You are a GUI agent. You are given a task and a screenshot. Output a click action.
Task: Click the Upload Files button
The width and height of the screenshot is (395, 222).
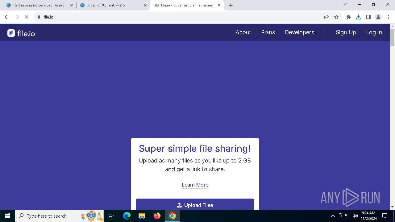point(195,205)
